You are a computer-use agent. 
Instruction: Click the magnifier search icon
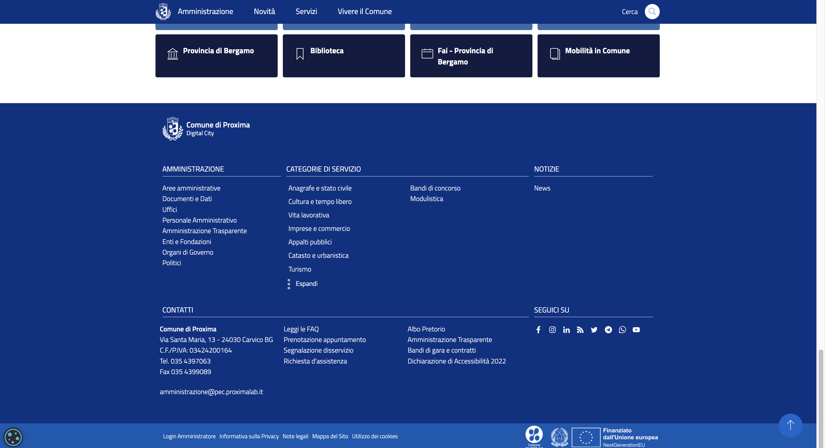pos(652,11)
